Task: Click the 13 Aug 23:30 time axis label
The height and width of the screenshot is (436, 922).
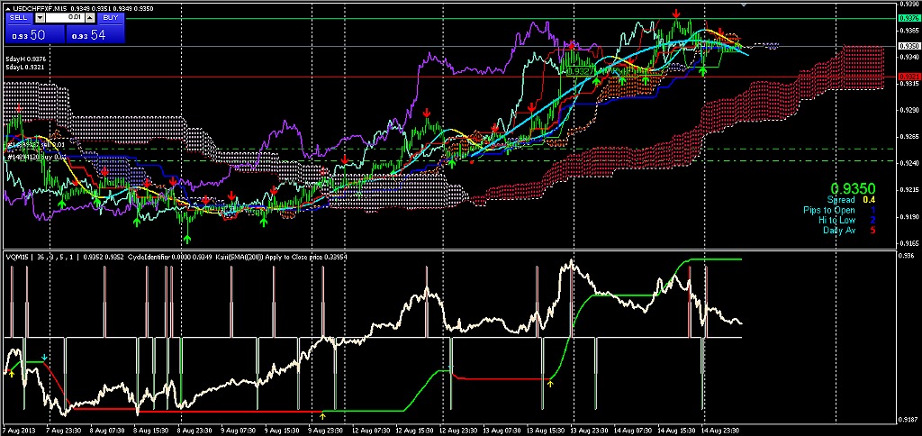Action: point(591,430)
